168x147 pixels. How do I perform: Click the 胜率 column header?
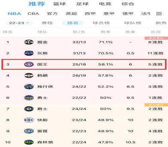[106, 32]
